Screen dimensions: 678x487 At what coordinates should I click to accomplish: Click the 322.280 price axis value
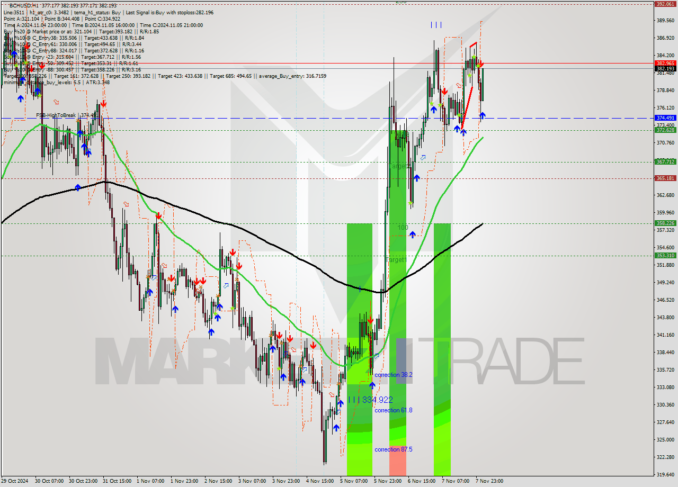[665, 457]
